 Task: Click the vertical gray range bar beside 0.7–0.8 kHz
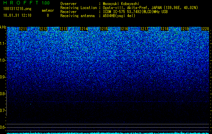[6, 103]
